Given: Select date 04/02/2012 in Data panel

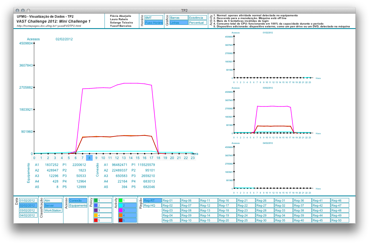Looking at the screenshot, I should [x=28, y=215].
